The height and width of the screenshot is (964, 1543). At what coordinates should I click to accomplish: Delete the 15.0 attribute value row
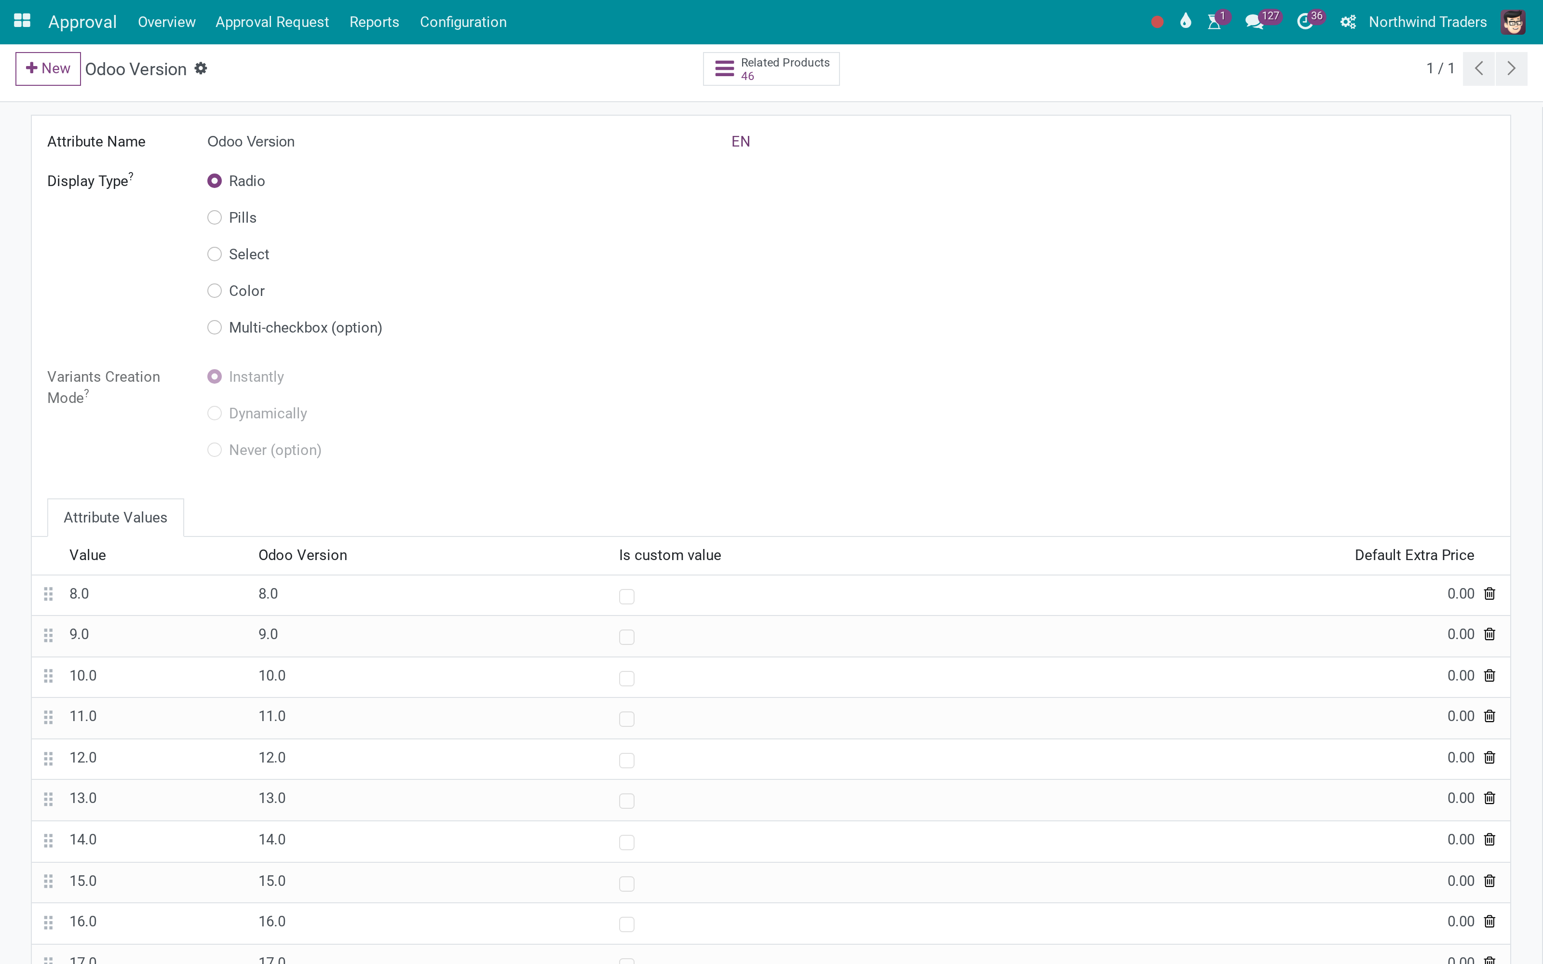pyautogui.click(x=1489, y=881)
